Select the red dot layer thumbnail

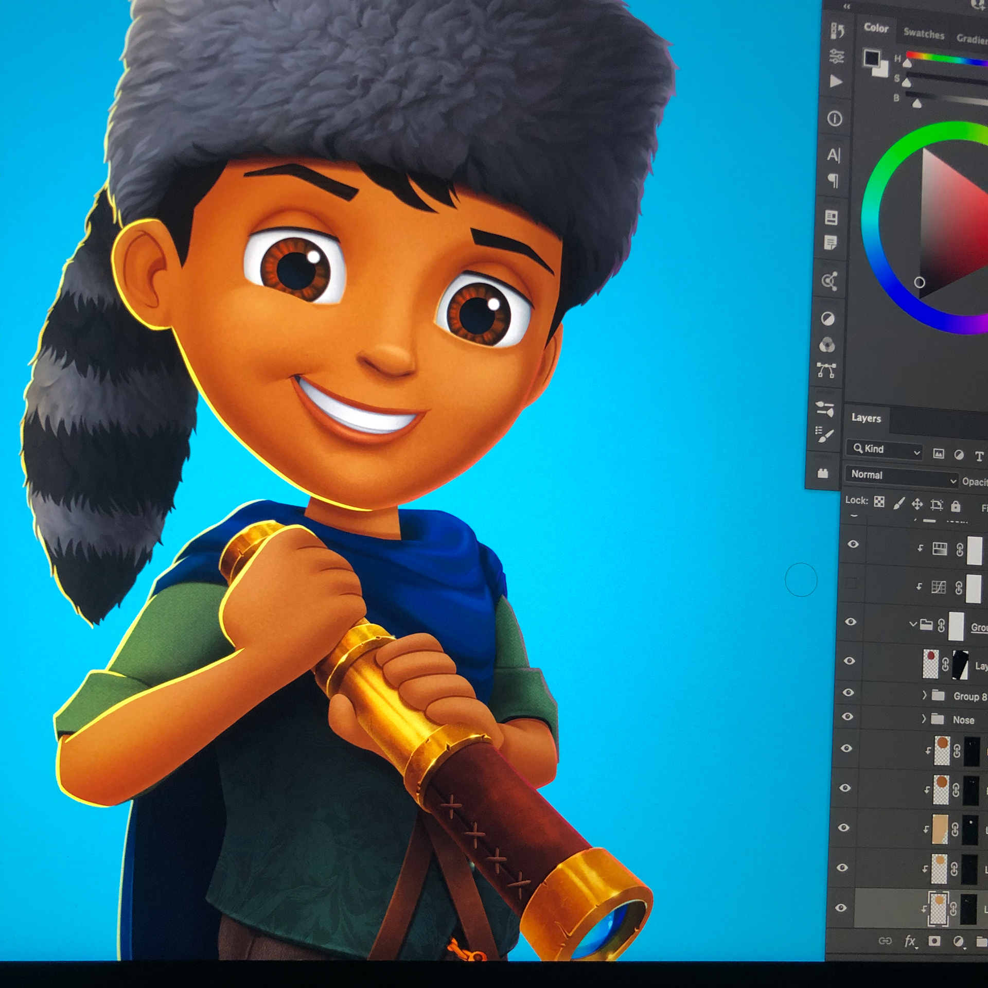pyautogui.click(x=930, y=664)
